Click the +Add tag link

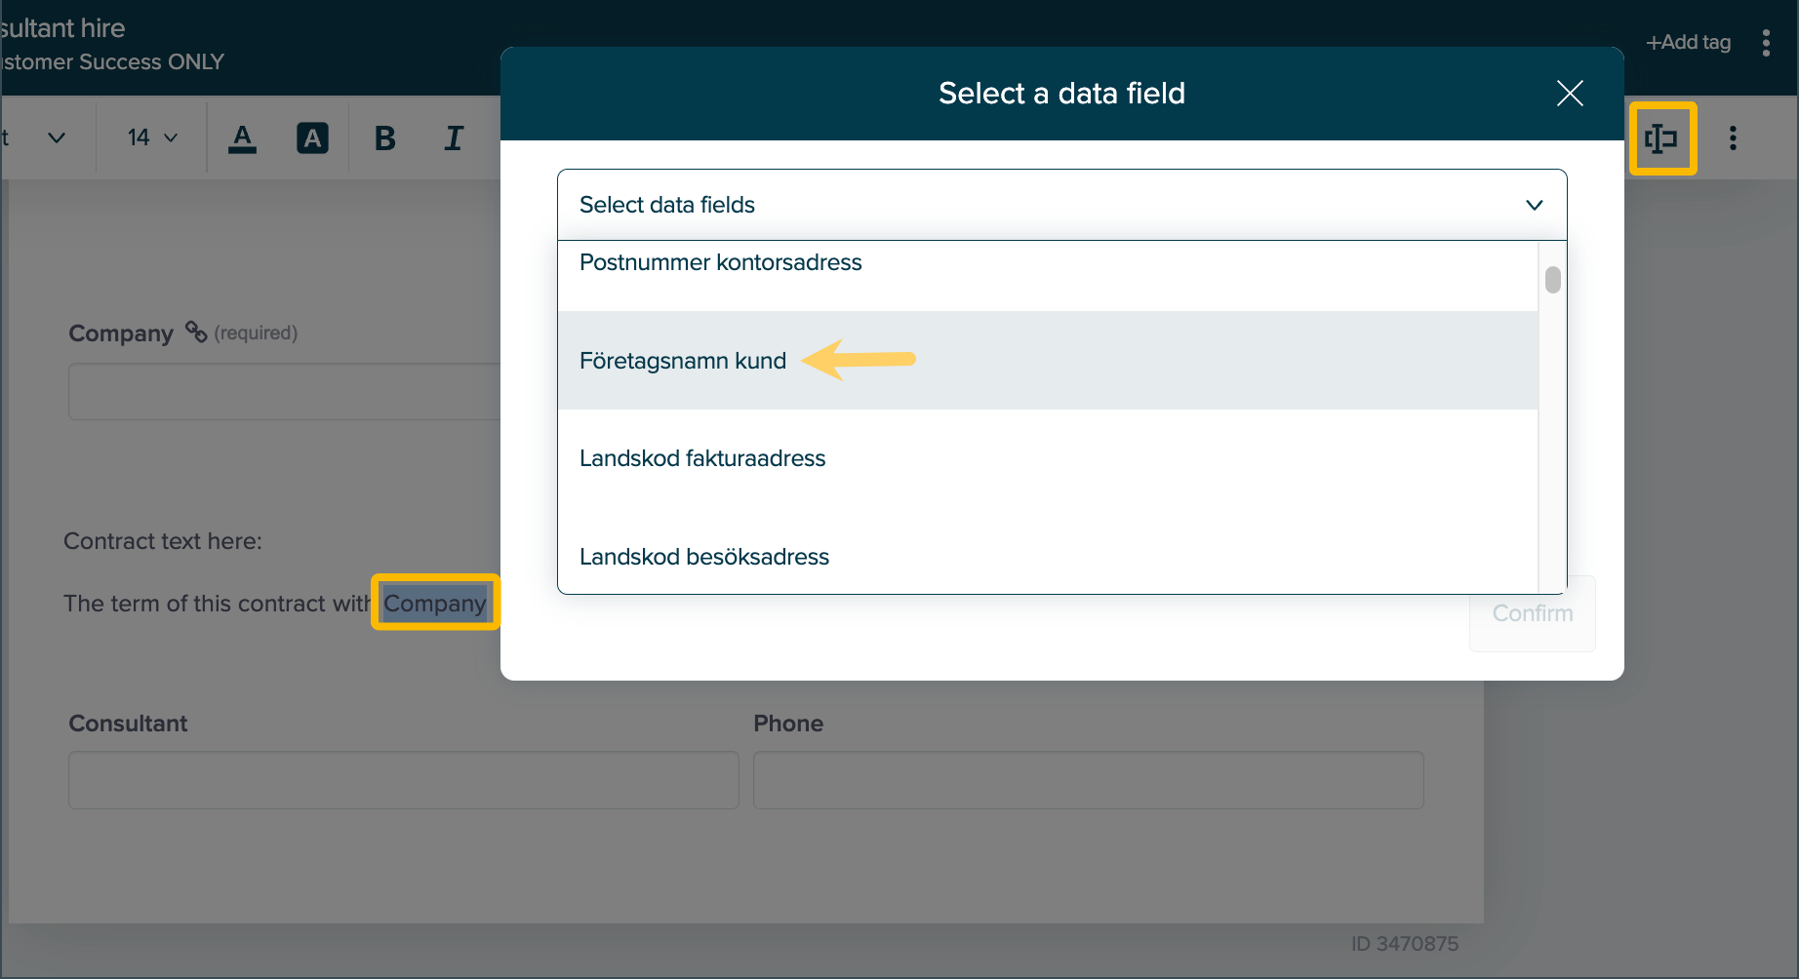[x=1688, y=42]
